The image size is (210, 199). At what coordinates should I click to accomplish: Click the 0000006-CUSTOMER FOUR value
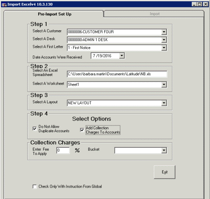91,32
